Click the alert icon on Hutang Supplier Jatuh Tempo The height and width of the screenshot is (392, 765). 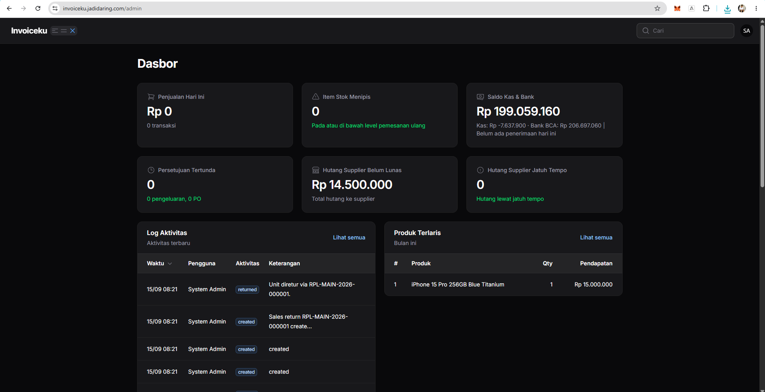480,170
